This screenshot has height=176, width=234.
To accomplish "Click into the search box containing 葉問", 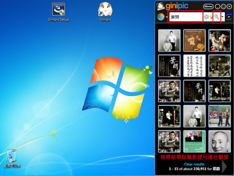I will [186, 17].
